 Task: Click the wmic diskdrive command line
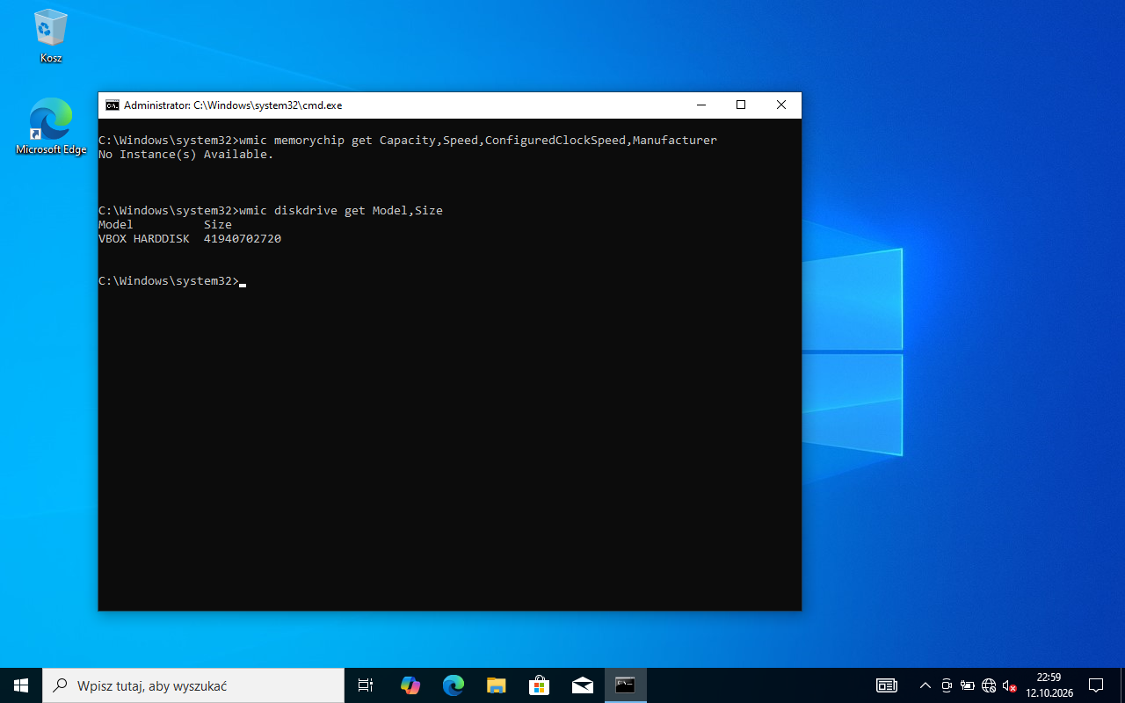(271, 211)
